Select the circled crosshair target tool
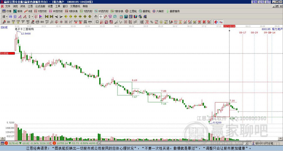This screenshot has height=151, width=283. 56,22
